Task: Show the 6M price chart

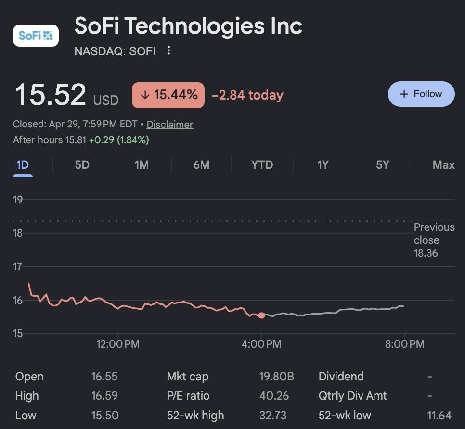Action: (201, 165)
